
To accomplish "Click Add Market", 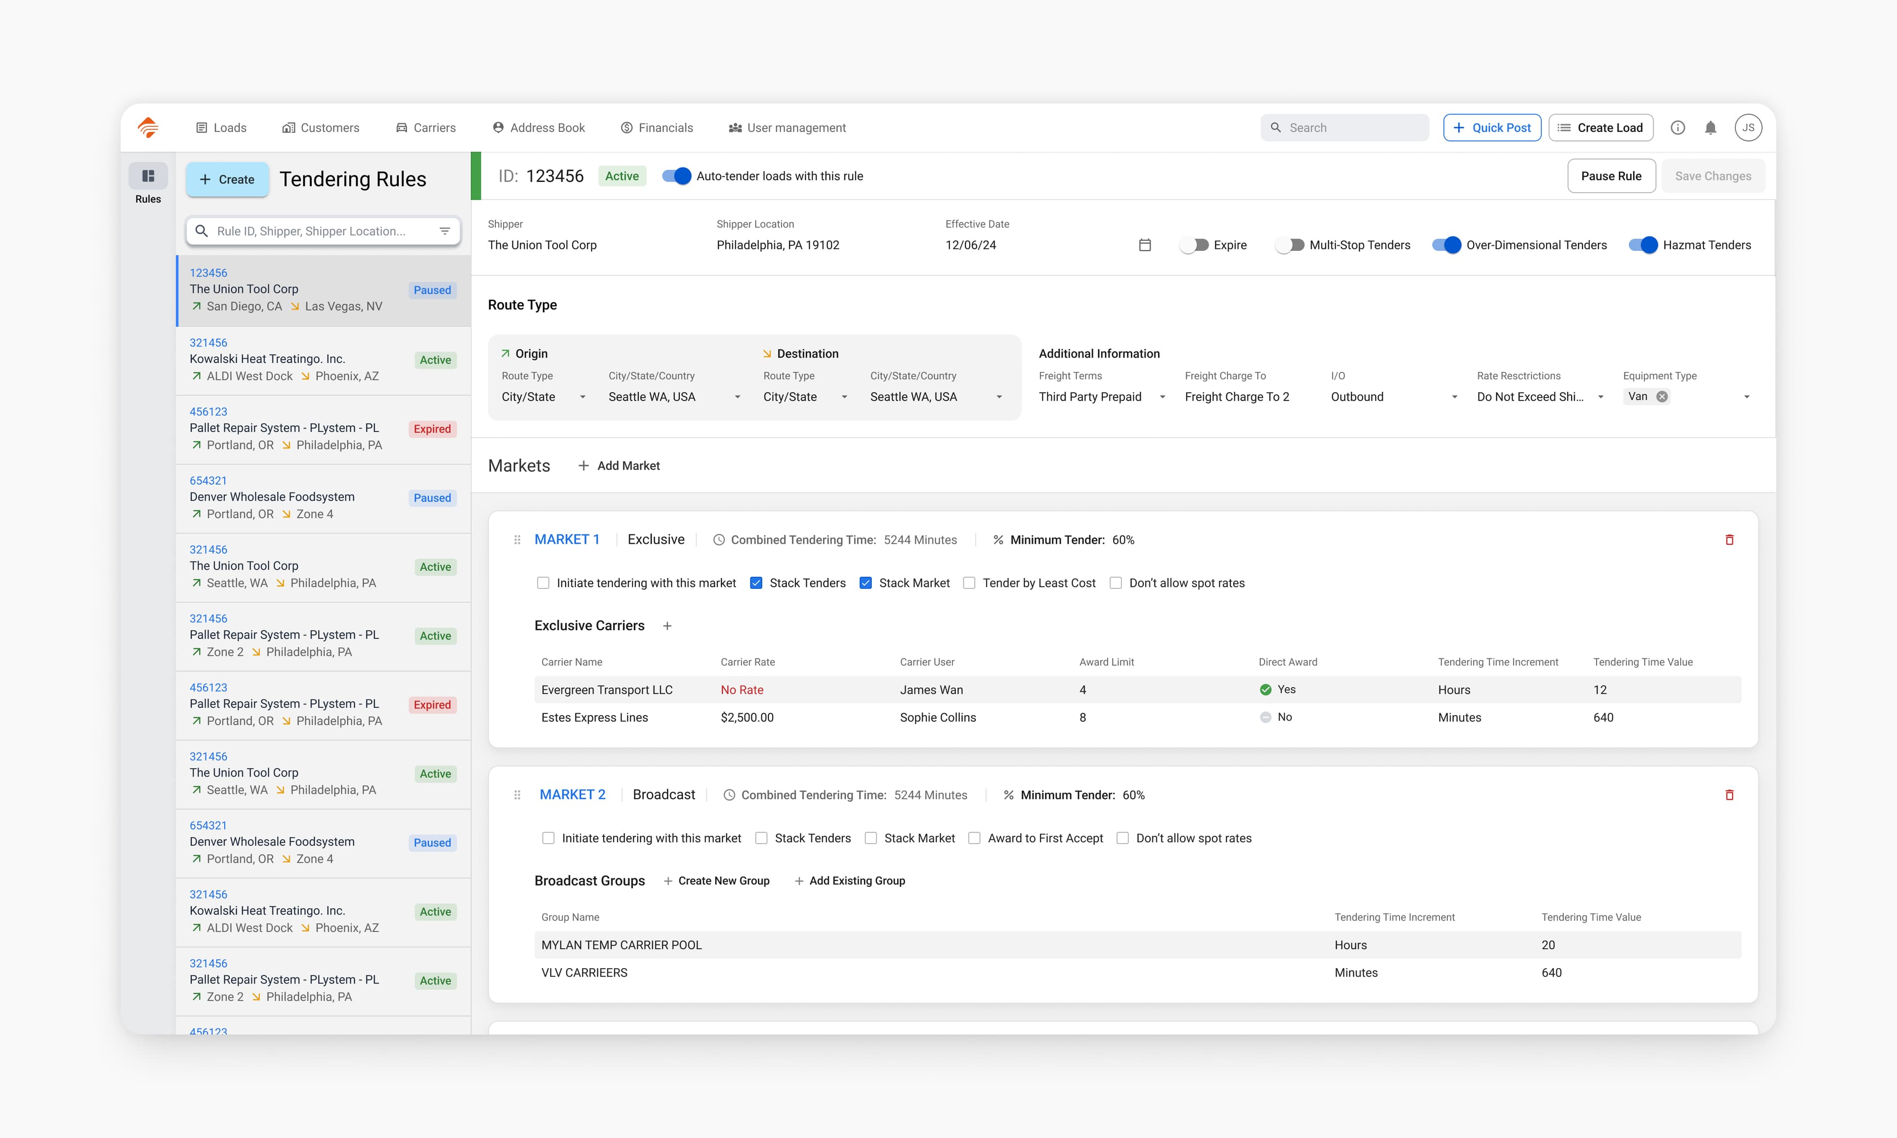I will (x=619, y=465).
